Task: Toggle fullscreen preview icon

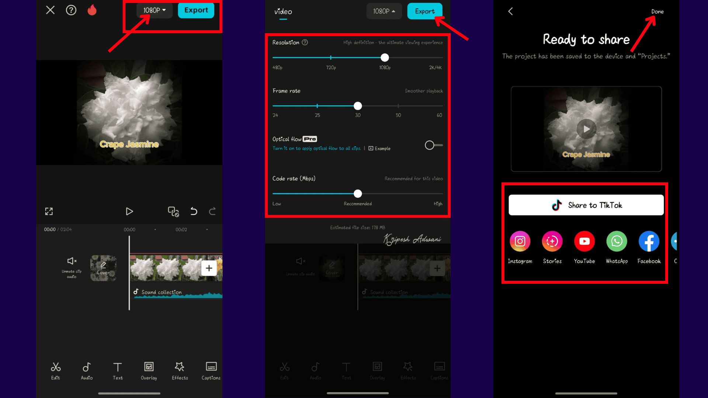Action: coord(49,211)
